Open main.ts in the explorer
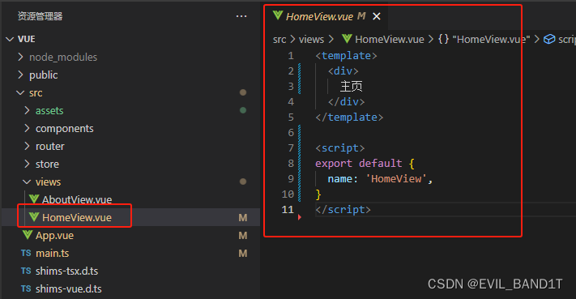This screenshot has height=299, width=576. (52, 253)
